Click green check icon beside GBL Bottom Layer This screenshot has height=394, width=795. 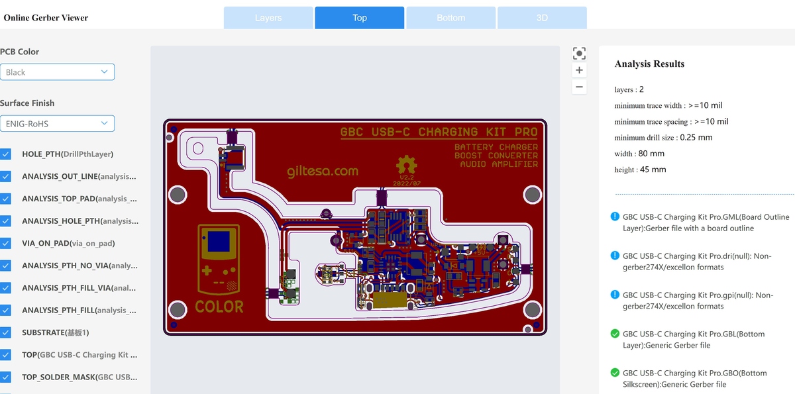[x=615, y=334]
